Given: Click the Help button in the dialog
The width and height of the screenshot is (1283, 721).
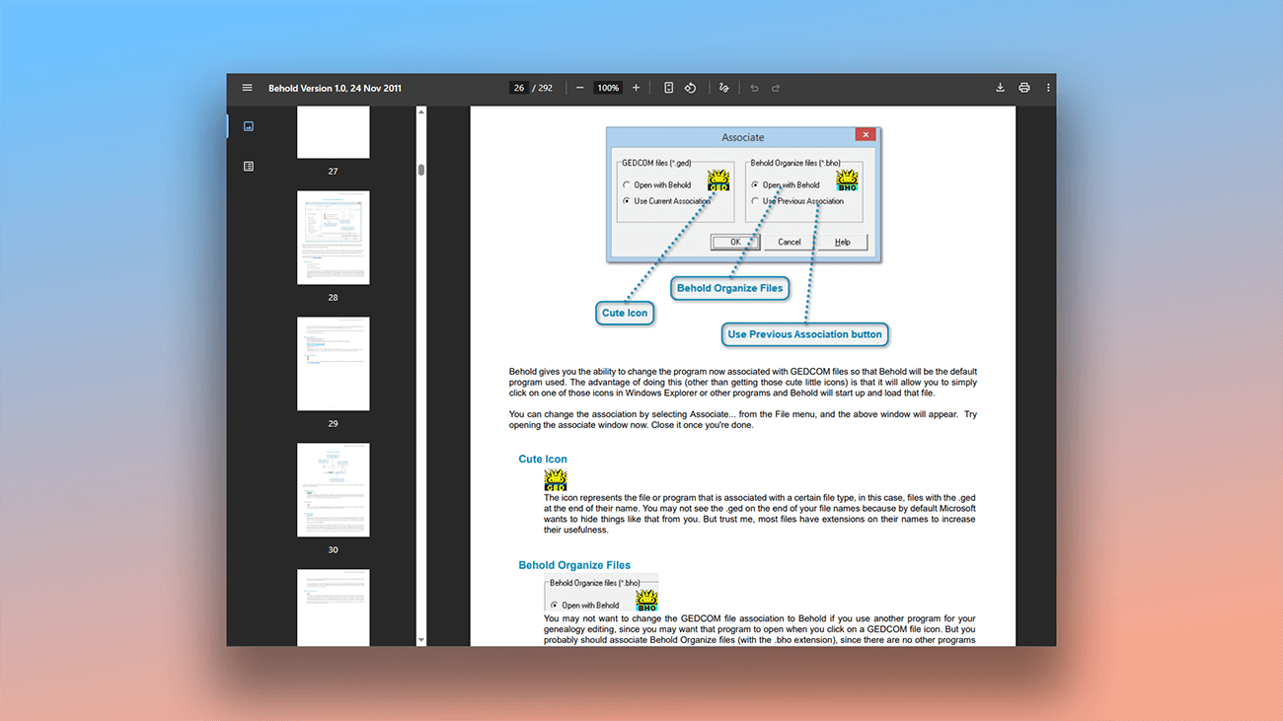Looking at the screenshot, I should click(x=845, y=241).
